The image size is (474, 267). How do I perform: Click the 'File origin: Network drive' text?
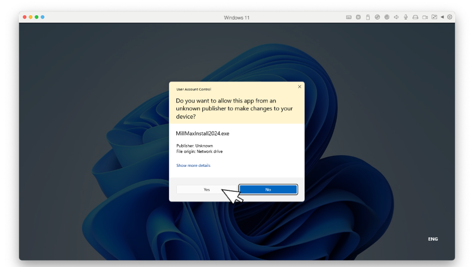pyautogui.click(x=200, y=152)
